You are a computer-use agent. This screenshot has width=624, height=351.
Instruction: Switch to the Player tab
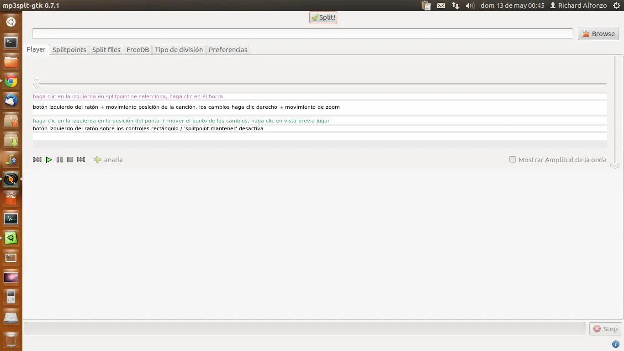pyautogui.click(x=36, y=49)
